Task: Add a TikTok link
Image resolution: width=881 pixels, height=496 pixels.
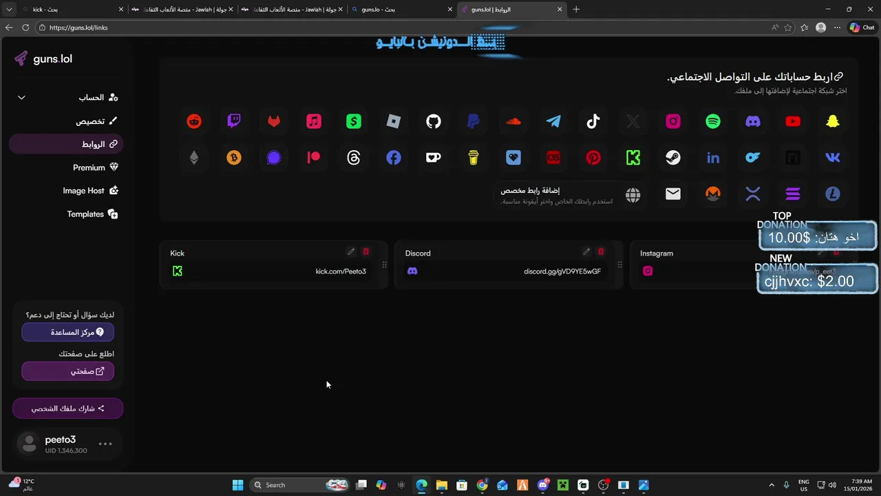Action: click(593, 122)
